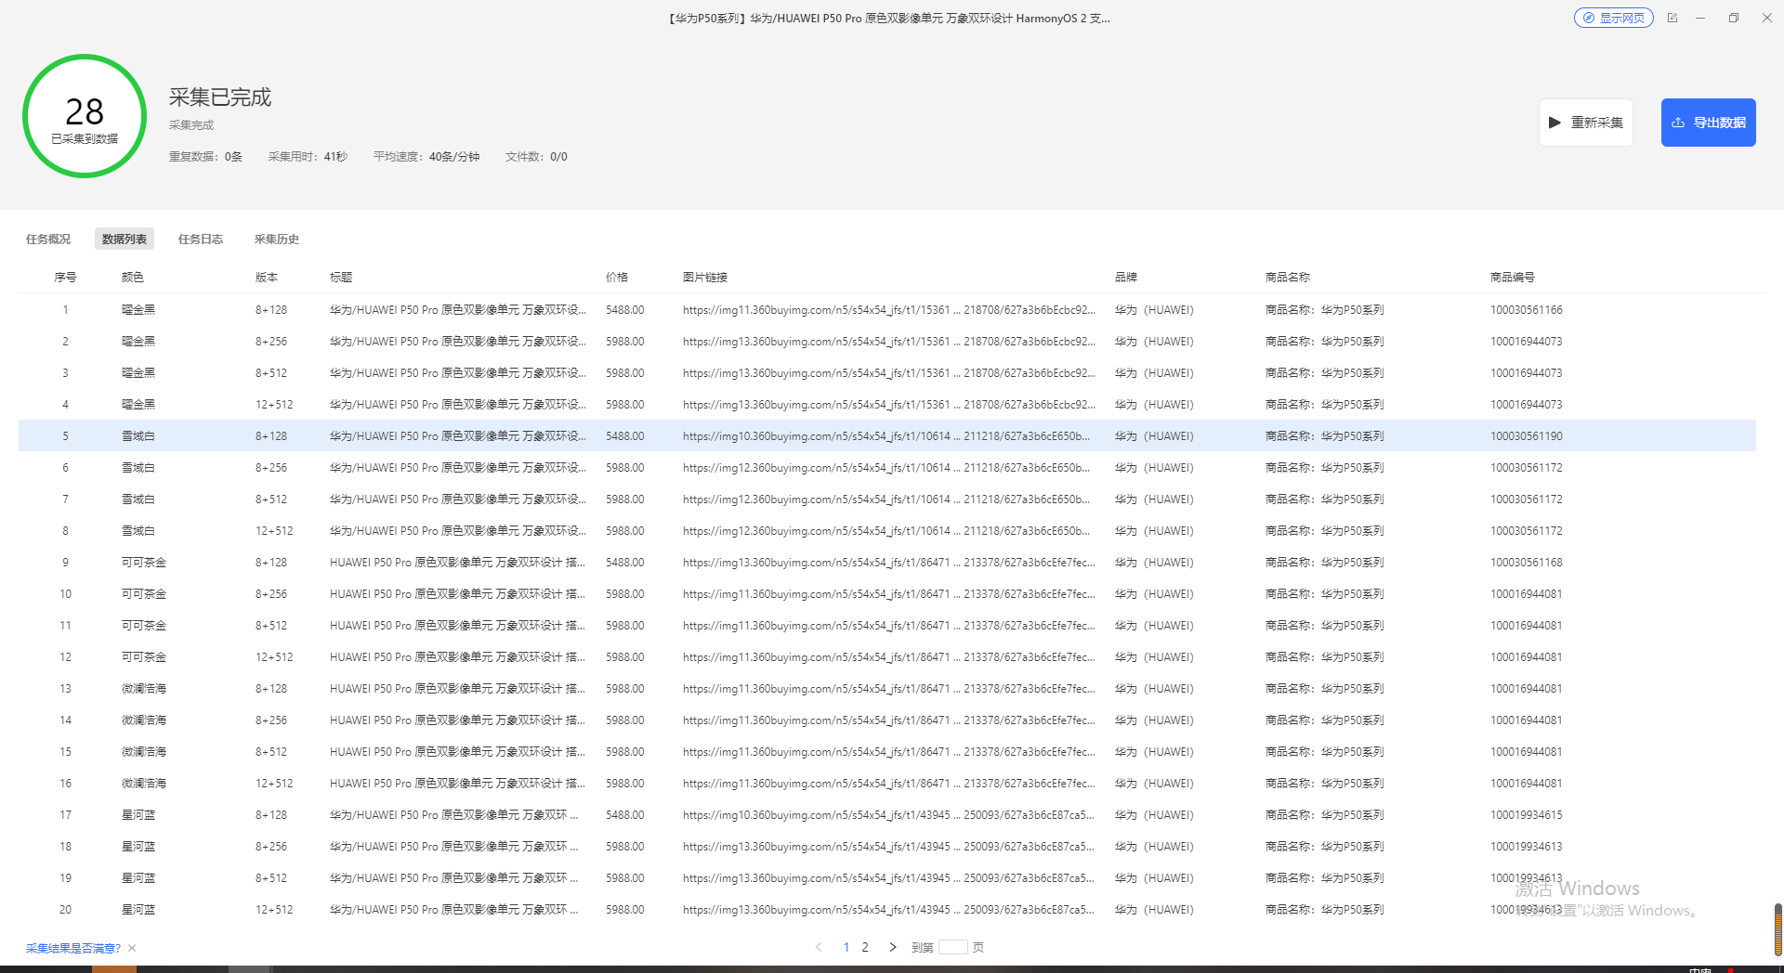Click the 商品编号 column header
Viewport: 1784px width, 973px height.
click(x=1513, y=277)
